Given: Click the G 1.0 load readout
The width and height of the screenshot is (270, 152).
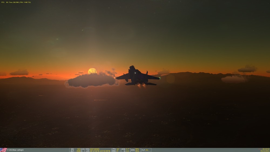Looking at the screenshot, I should tap(126, 151).
